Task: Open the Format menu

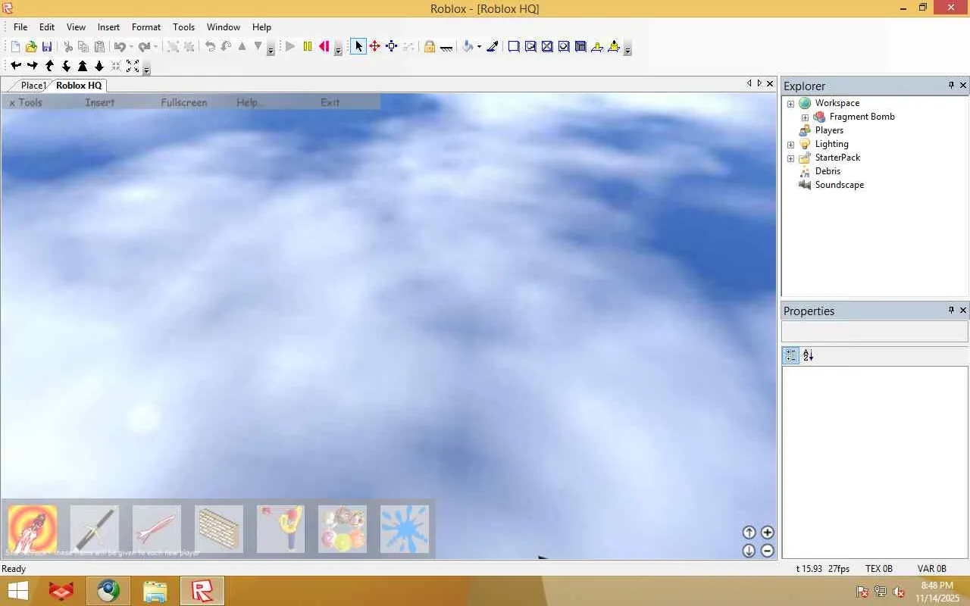Action: click(x=146, y=27)
